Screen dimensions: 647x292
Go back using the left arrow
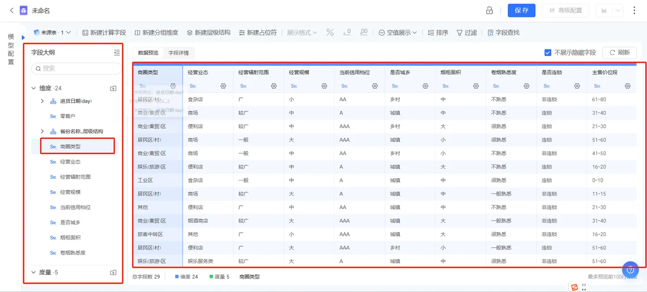coord(12,10)
